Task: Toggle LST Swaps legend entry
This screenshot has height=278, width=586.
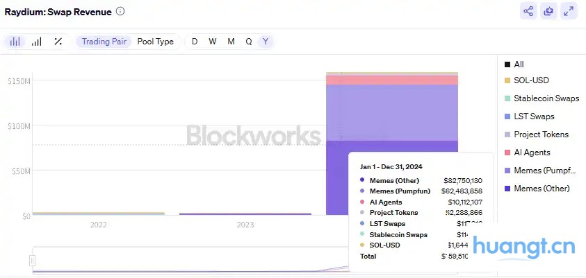Action: [533, 116]
